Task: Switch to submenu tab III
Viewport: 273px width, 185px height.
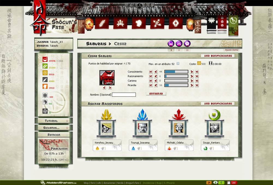Action: click(x=187, y=50)
